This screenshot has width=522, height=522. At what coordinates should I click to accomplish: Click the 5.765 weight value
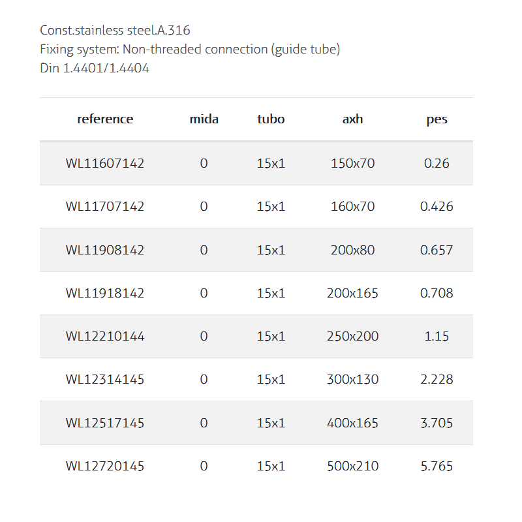(437, 467)
